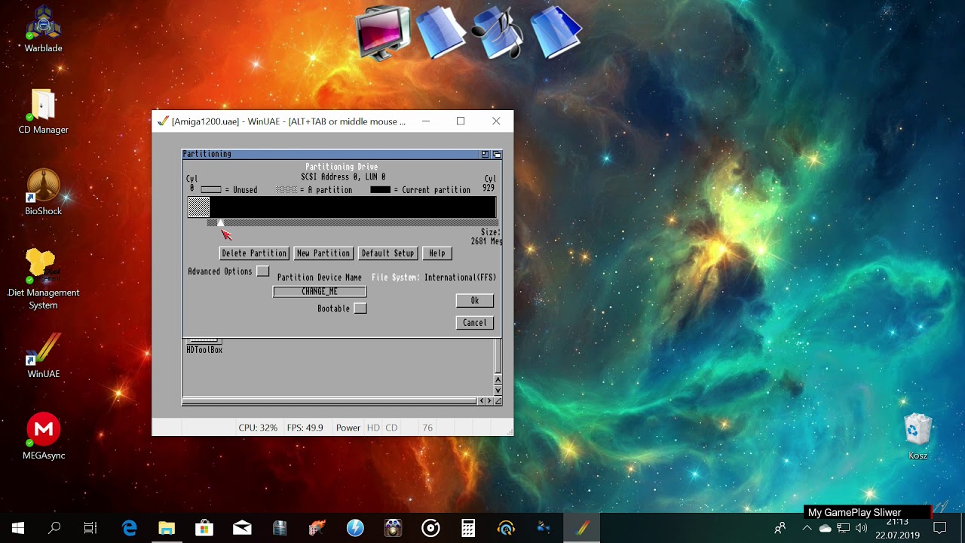Click the blue lightning bolt taskbar icon
This screenshot has width=965, height=543.
(355, 528)
